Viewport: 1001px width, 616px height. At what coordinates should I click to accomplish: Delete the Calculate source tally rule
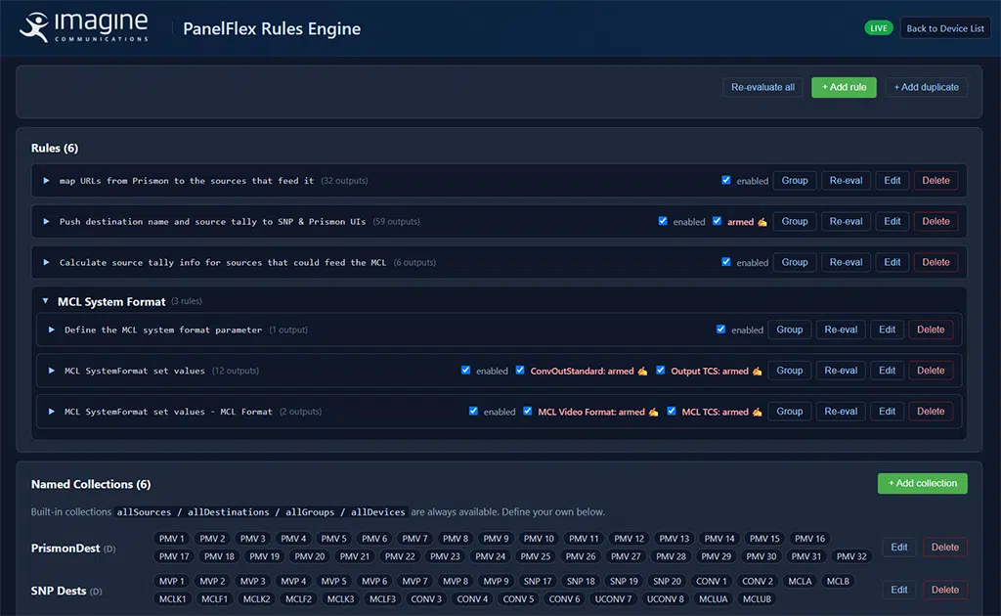pyautogui.click(x=936, y=262)
